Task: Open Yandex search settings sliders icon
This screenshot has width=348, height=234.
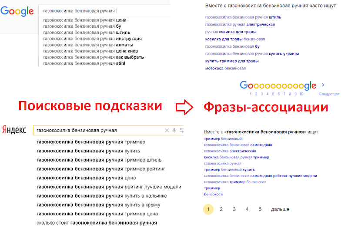Action: pyautogui.click(x=181, y=130)
